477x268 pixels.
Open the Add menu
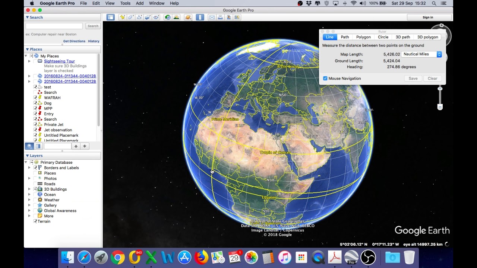[x=140, y=3]
